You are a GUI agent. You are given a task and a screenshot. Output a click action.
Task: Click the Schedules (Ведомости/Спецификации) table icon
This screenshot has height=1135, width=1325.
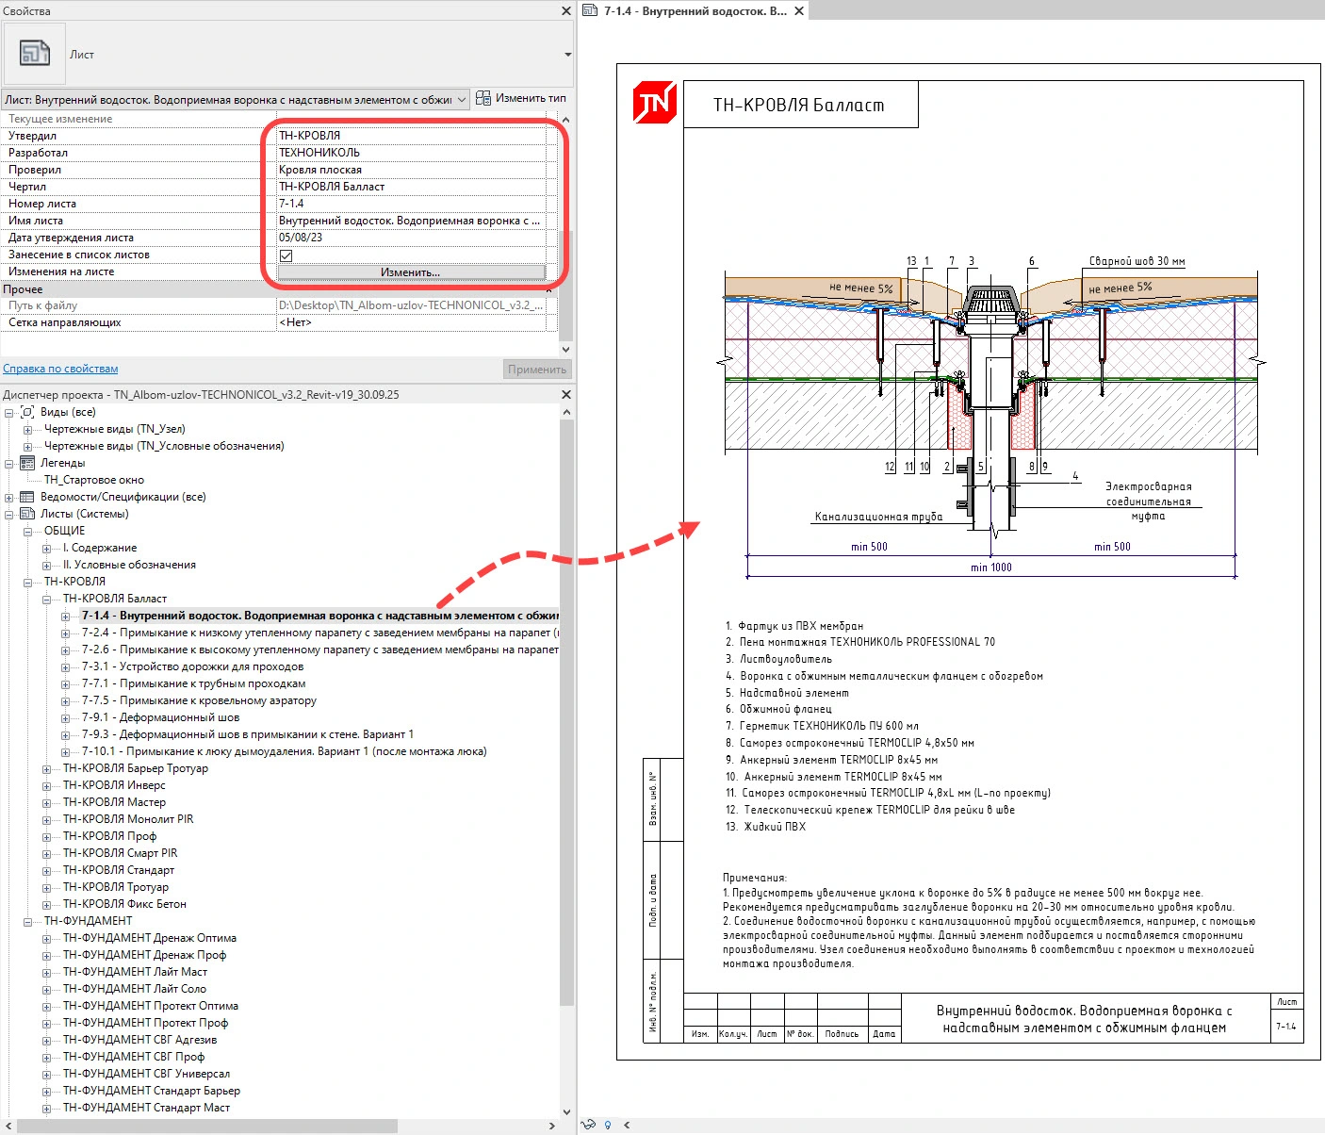pos(27,497)
